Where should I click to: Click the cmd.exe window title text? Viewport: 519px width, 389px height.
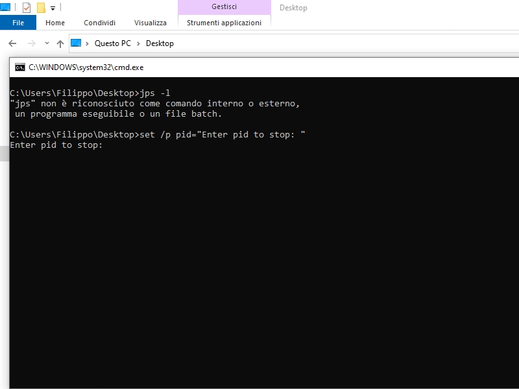(86, 67)
